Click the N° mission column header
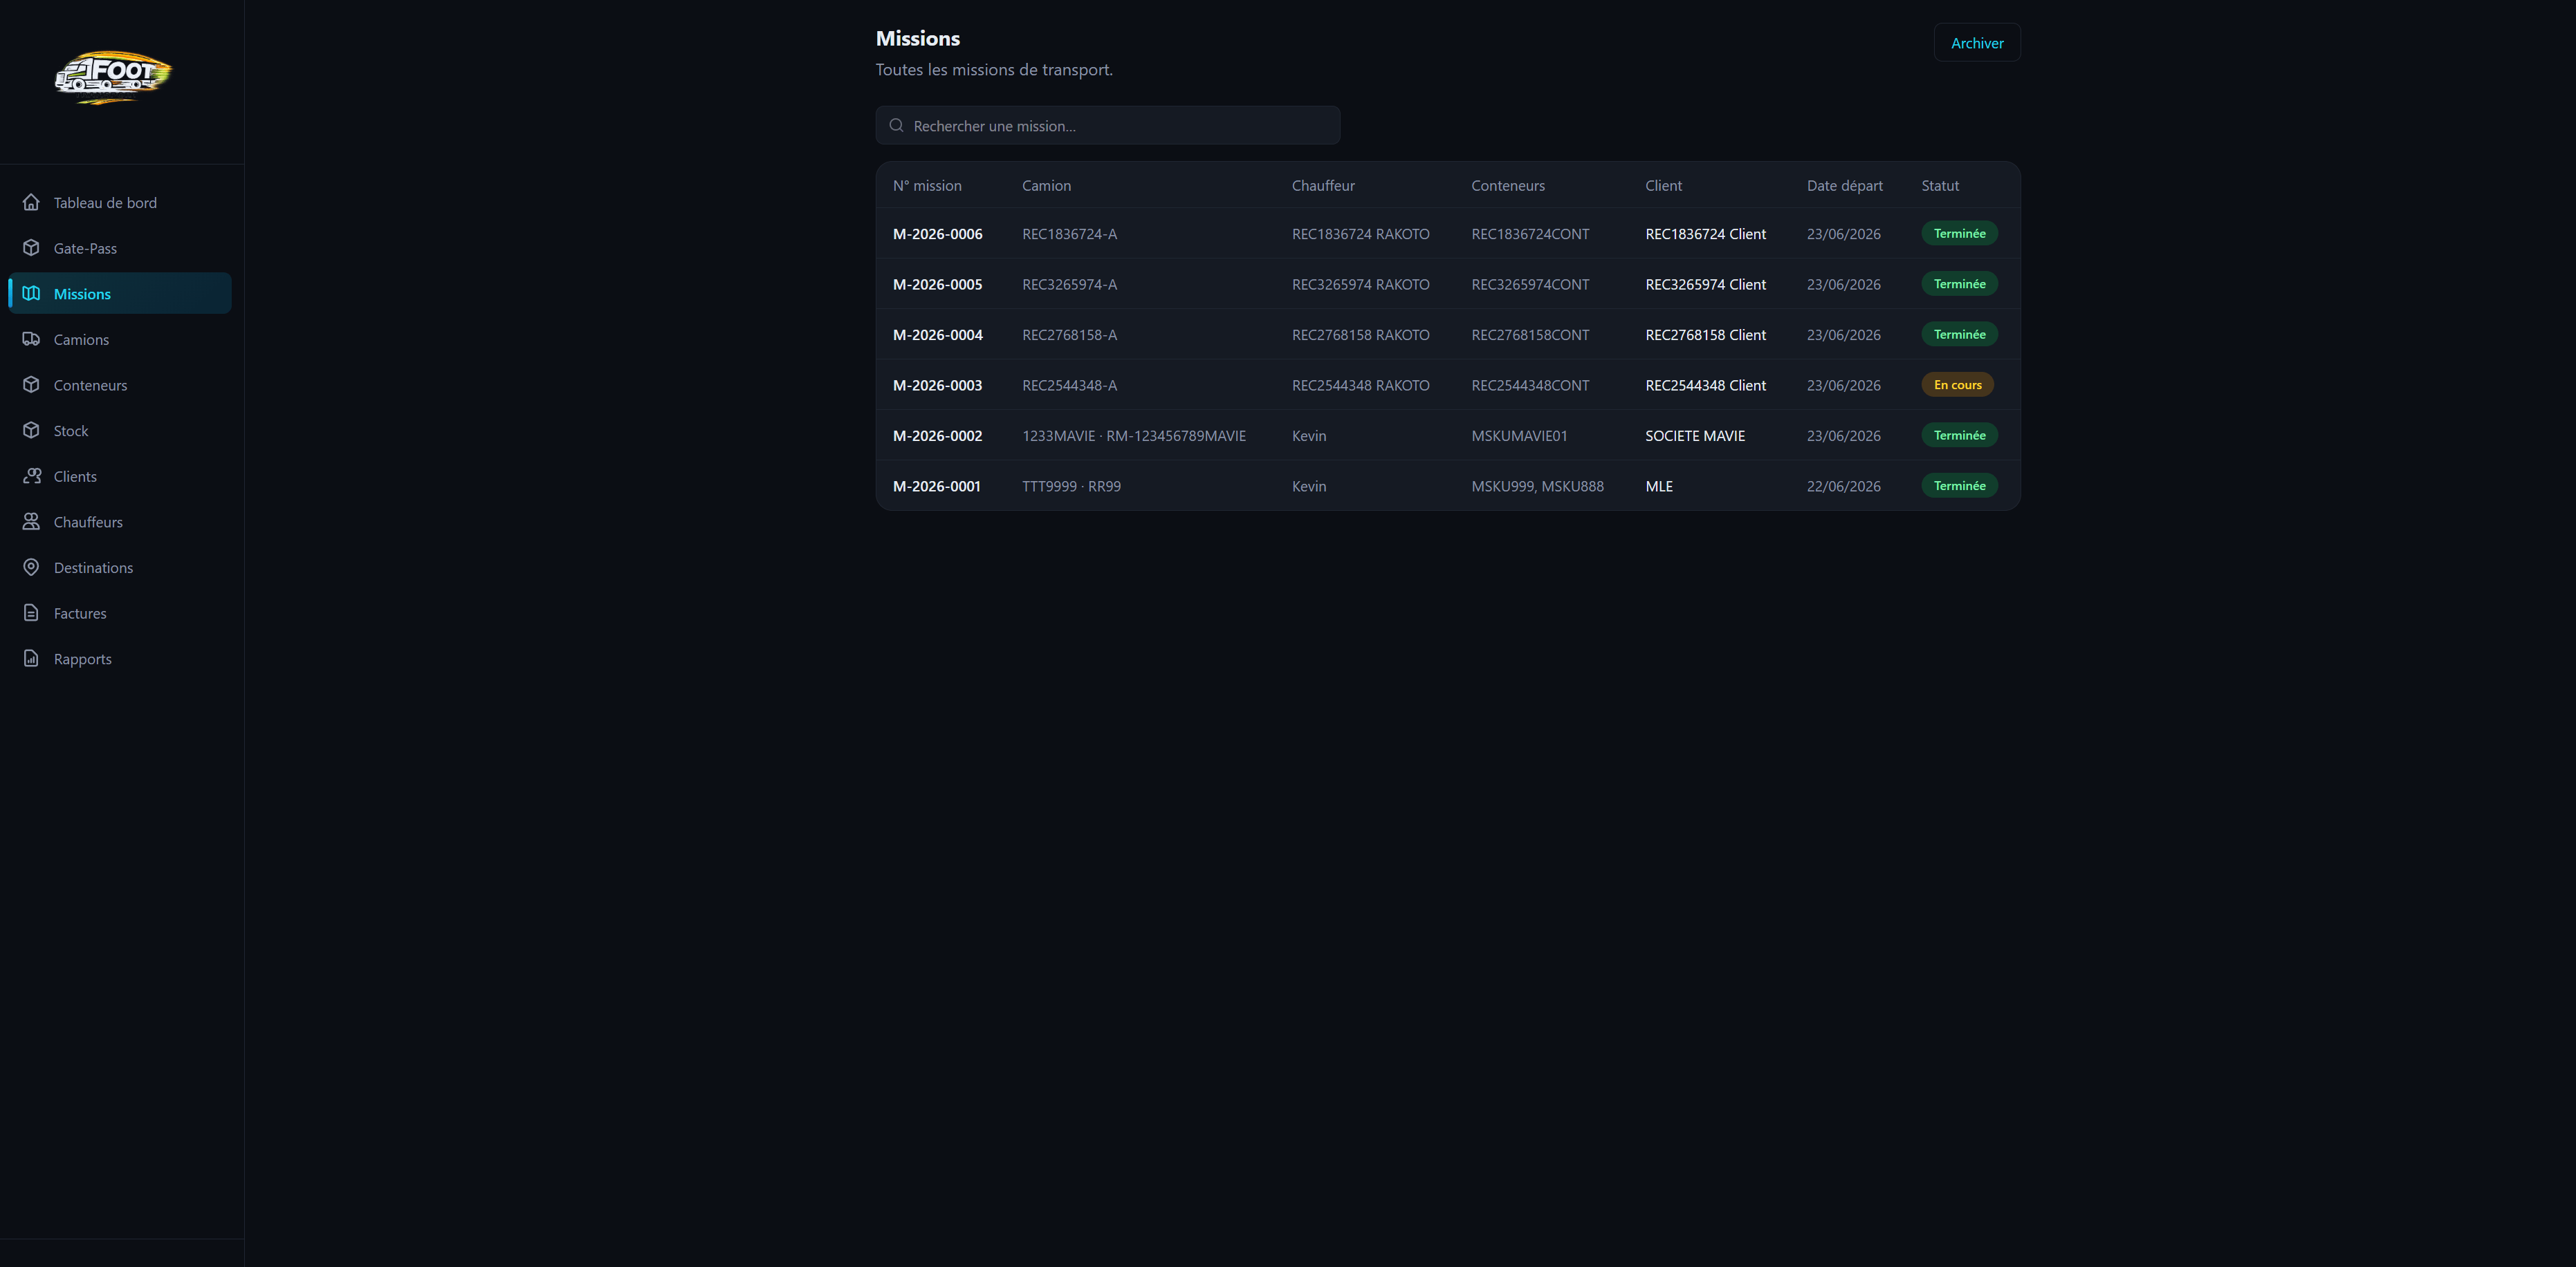 926,186
